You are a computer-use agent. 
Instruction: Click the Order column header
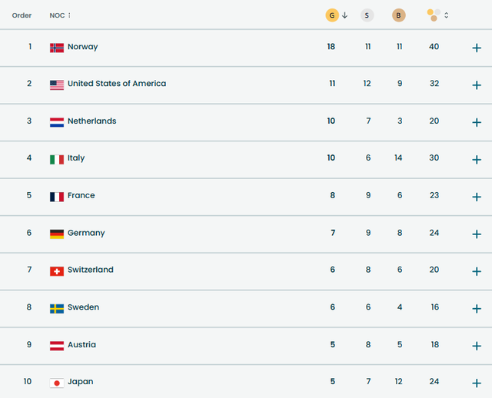22,15
